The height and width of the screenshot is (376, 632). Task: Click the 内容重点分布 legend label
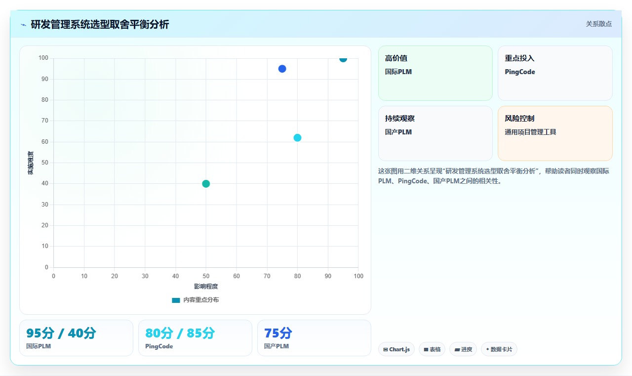pos(201,300)
